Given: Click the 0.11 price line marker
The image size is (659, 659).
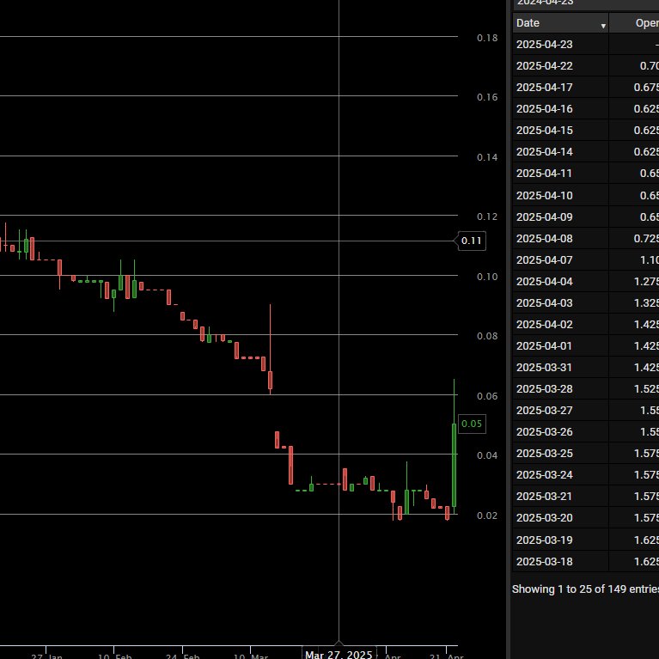Looking at the screenshot, I should point(471,241).
